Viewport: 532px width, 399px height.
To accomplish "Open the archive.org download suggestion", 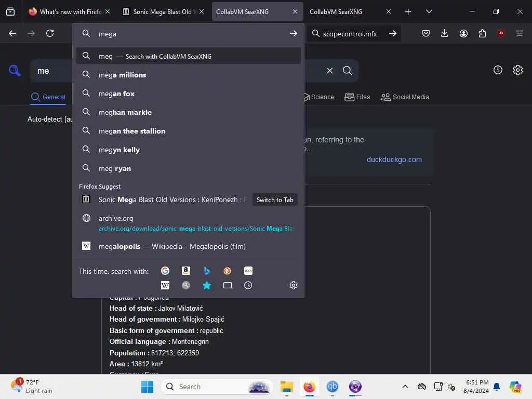I will tap(188, 223).
